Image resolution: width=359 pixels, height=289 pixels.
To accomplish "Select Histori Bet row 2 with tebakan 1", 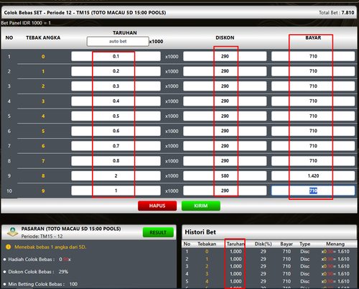I will (x=269, y=259).
